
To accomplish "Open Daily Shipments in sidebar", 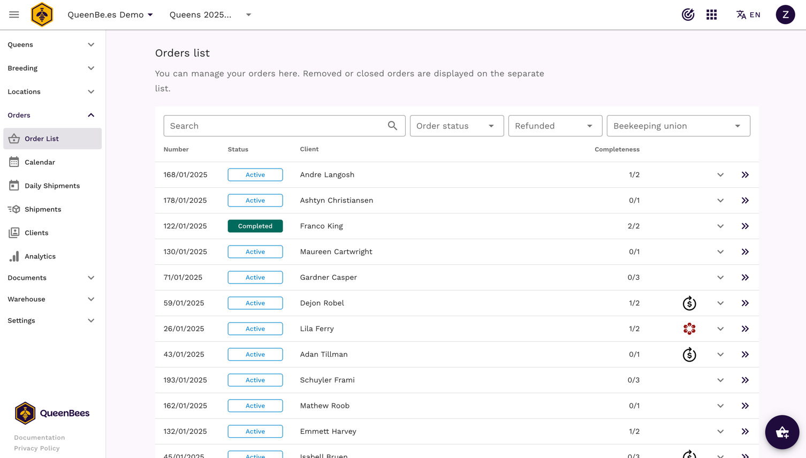I will point(52,186).
